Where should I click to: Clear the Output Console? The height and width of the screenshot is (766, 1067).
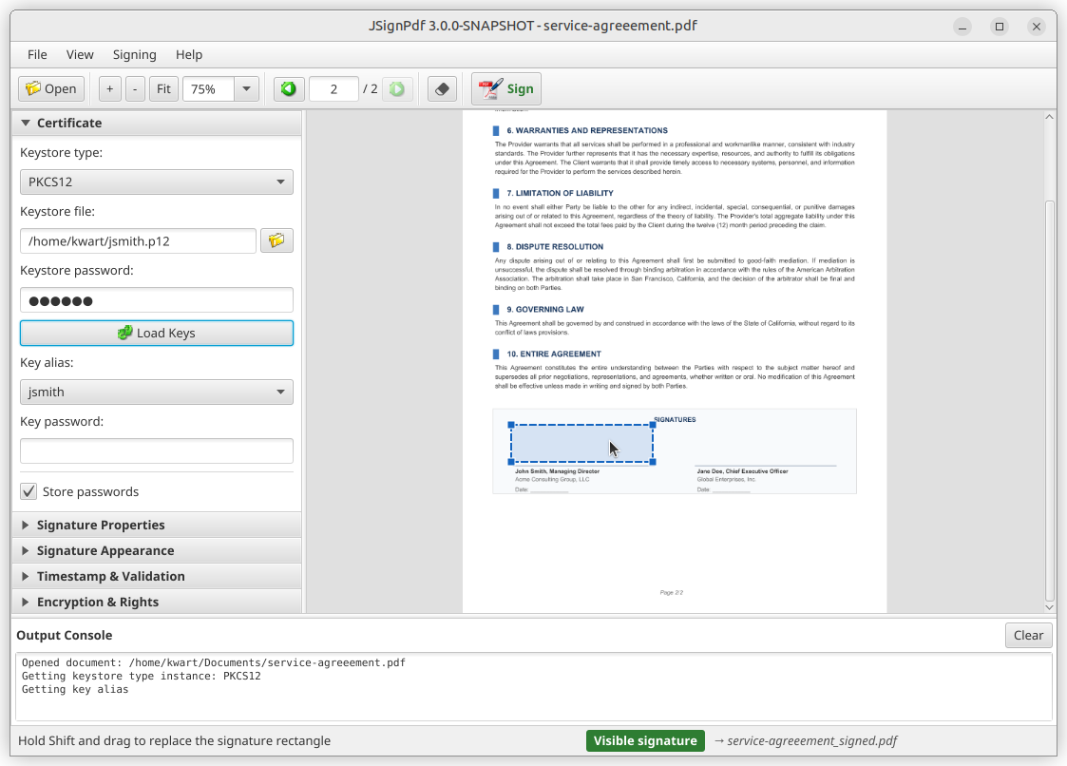[x=1028, y=635]
